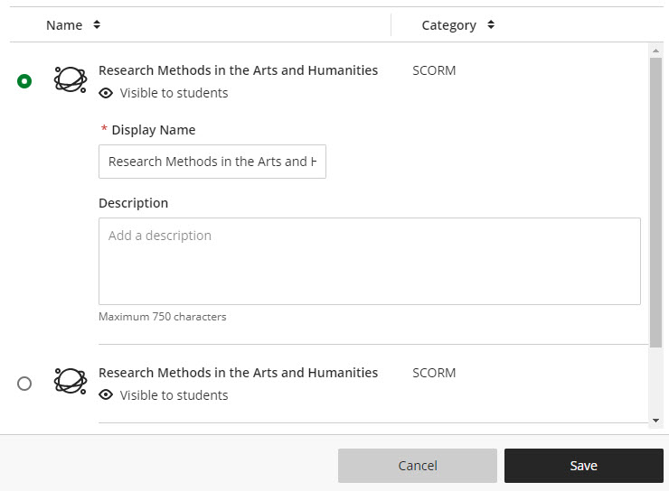Toggle the eye icon on the second item
669x491 pixels.
tap(106, 395)
